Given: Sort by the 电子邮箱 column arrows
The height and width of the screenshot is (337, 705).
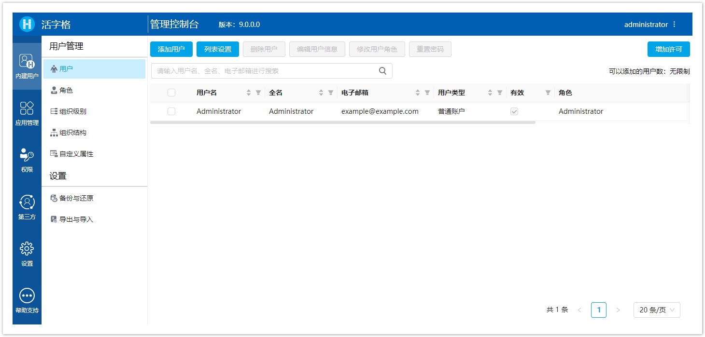Looking at the screenshot, I should point(418,93).
